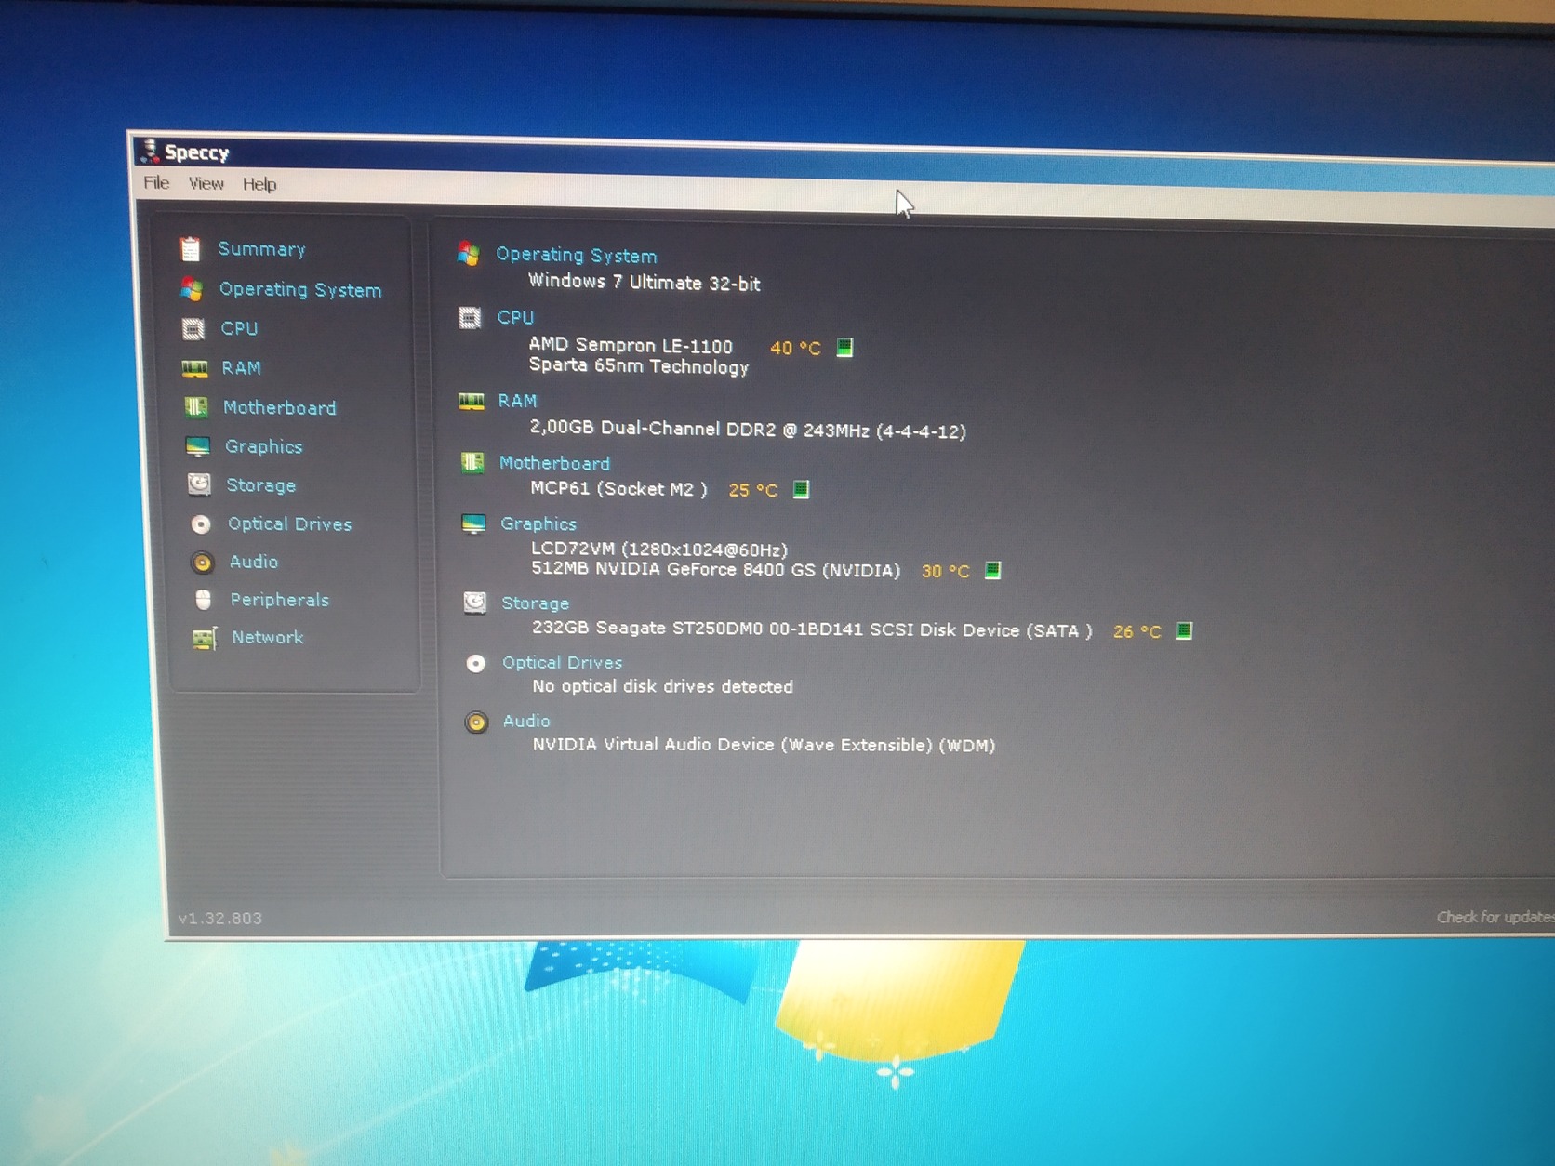
Task: Click the 'MCP61 (Socket M2)' text
Action: 618,489
